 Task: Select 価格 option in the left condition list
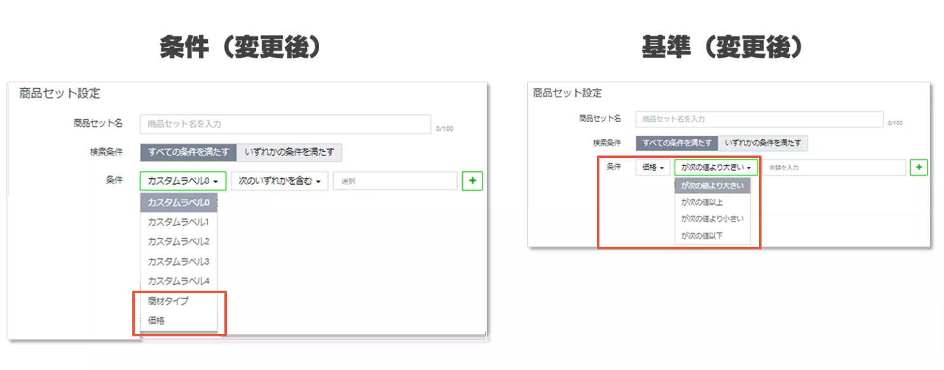tap(156, 320)
